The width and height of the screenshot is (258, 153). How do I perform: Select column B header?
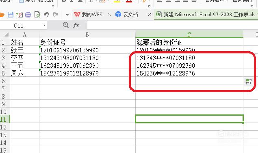[87, 34]
